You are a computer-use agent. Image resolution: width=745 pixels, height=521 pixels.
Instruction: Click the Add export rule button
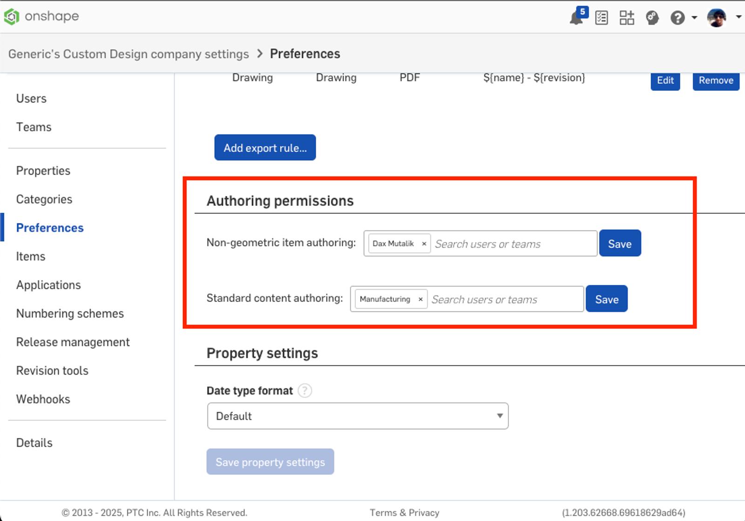pos(264,148)
